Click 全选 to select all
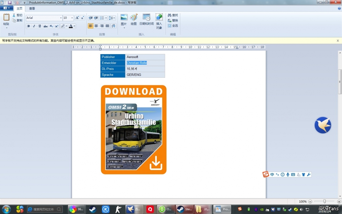 tap(173, 26)
